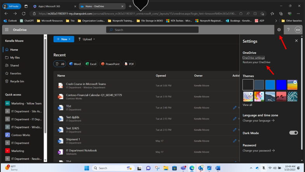
Task: Filter recent files by Word
Action: pos(75,64)
